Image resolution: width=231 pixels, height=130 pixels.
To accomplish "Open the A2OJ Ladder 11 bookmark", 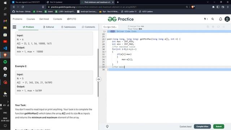I will coord(129,12).
